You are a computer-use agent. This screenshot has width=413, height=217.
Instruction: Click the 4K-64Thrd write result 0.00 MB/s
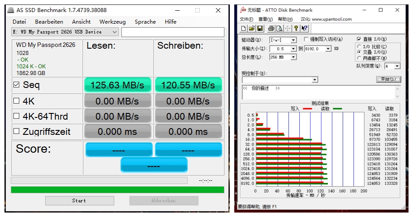[x=188, y=116]
